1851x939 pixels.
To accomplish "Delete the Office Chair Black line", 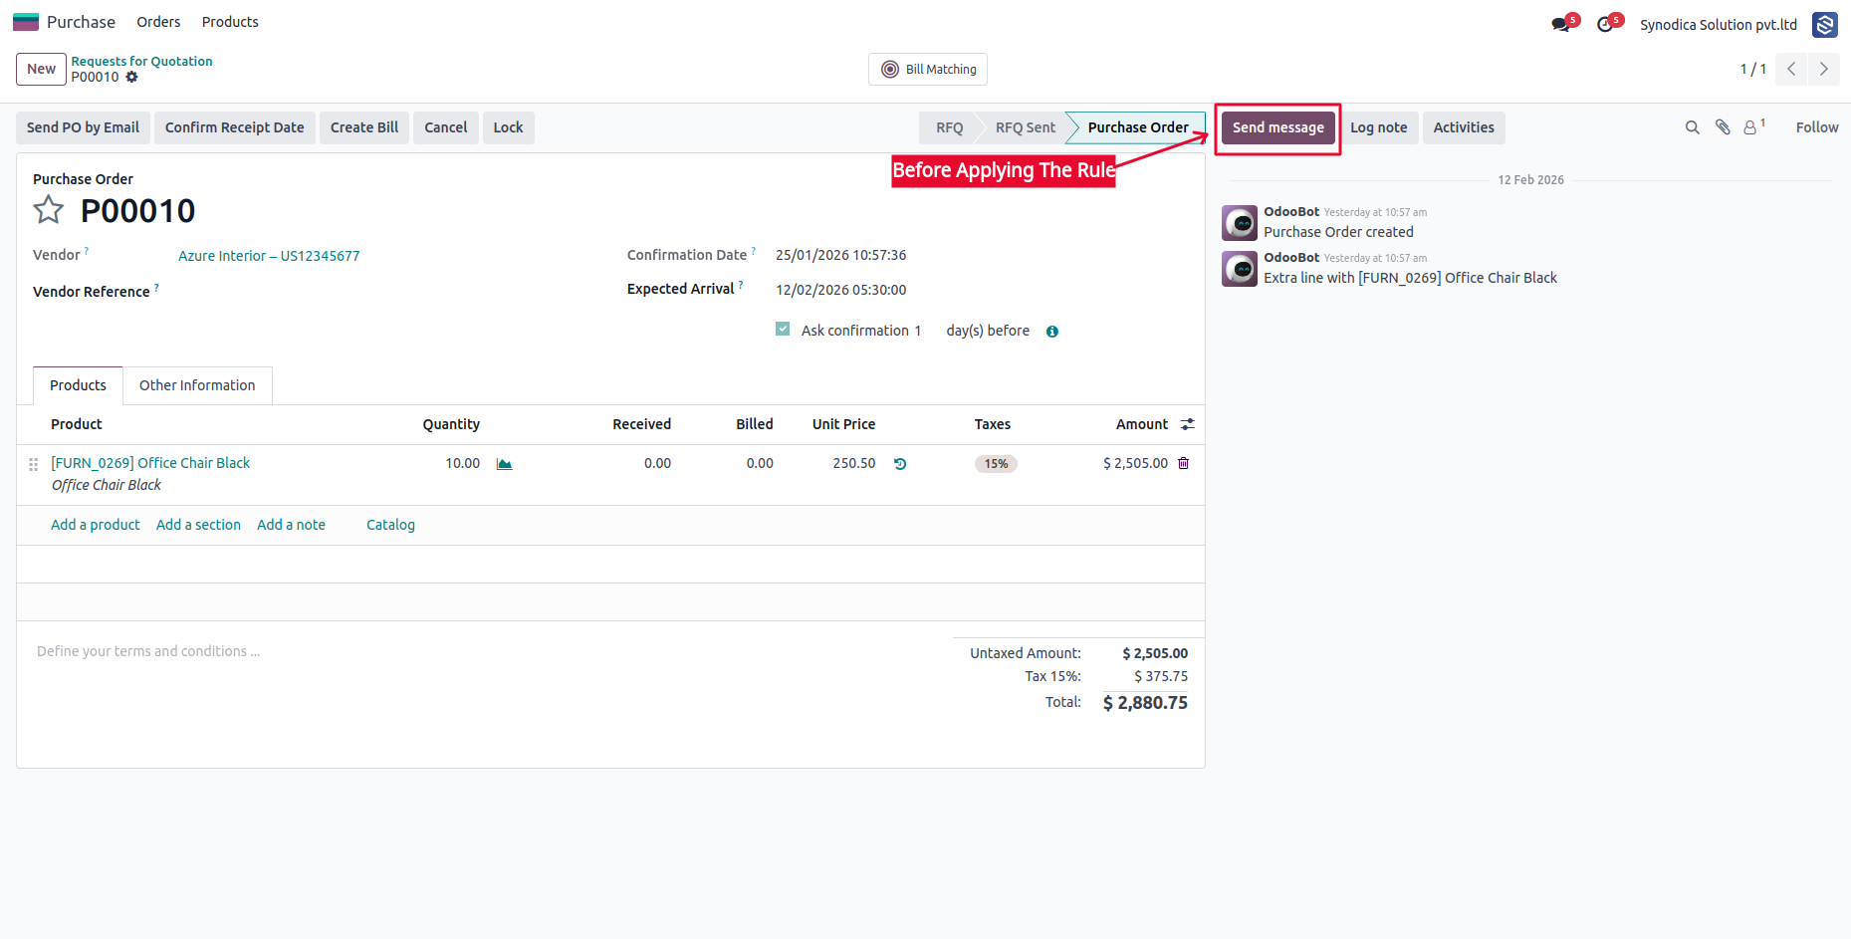I will pyautogui.click(x=1184, y=463).
